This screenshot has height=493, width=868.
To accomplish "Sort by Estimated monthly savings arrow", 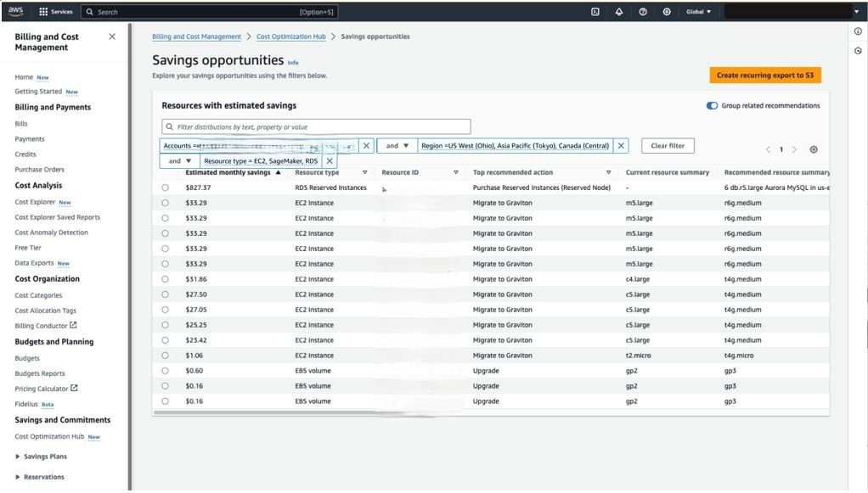I will pyautogui.click(x=278, y=172).
